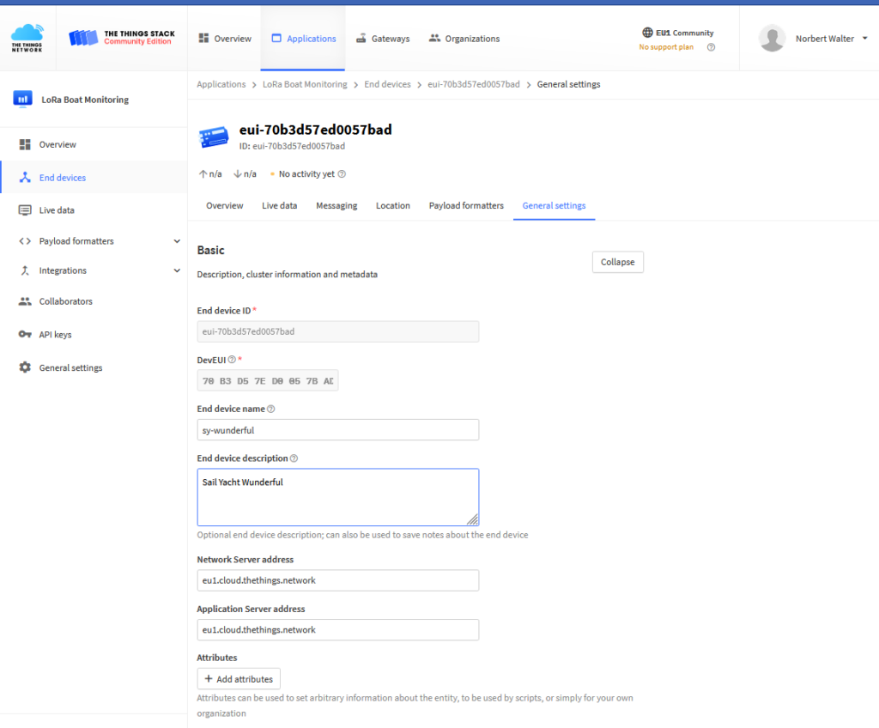This screenshot has width=879, height=728.
Task: Click the blue end device icon
Action: tap(213, 136)
